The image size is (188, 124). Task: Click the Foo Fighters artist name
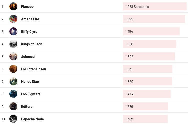coord(31,94)
